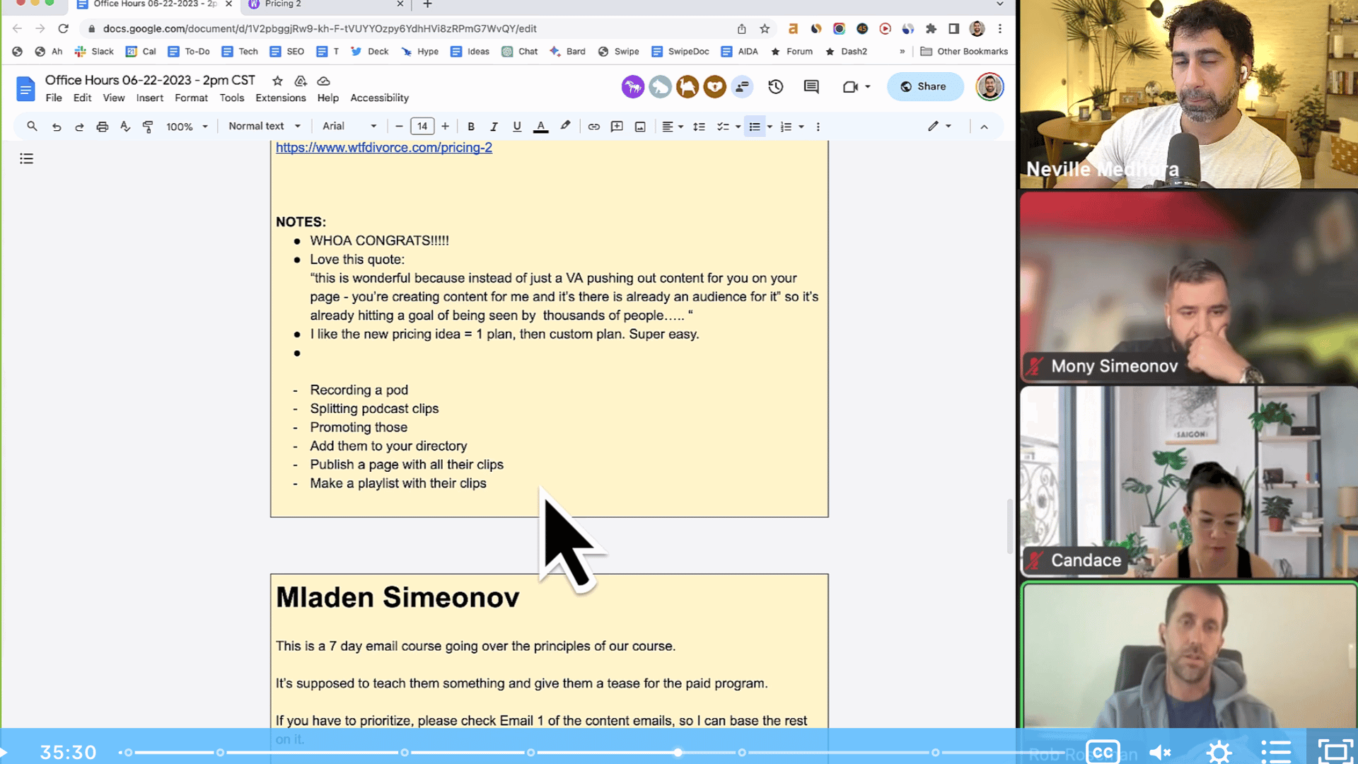Open the document outline
The height and width of the screenshot is (764, 1358).
[x=26, y=158]
